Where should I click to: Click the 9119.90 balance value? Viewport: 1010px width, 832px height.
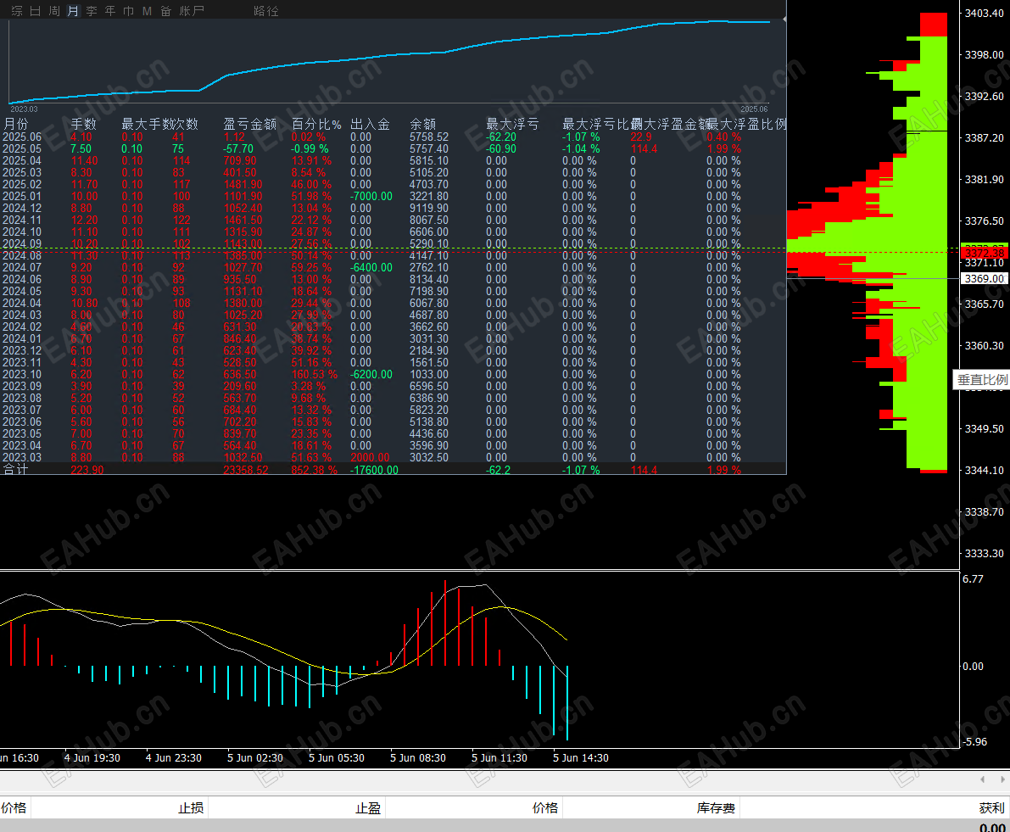429,208
